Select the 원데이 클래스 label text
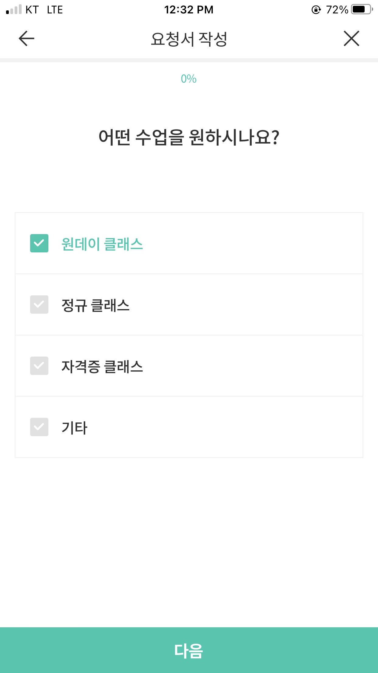The height and width of the screenshot is (673, 378). click(102, 244)
